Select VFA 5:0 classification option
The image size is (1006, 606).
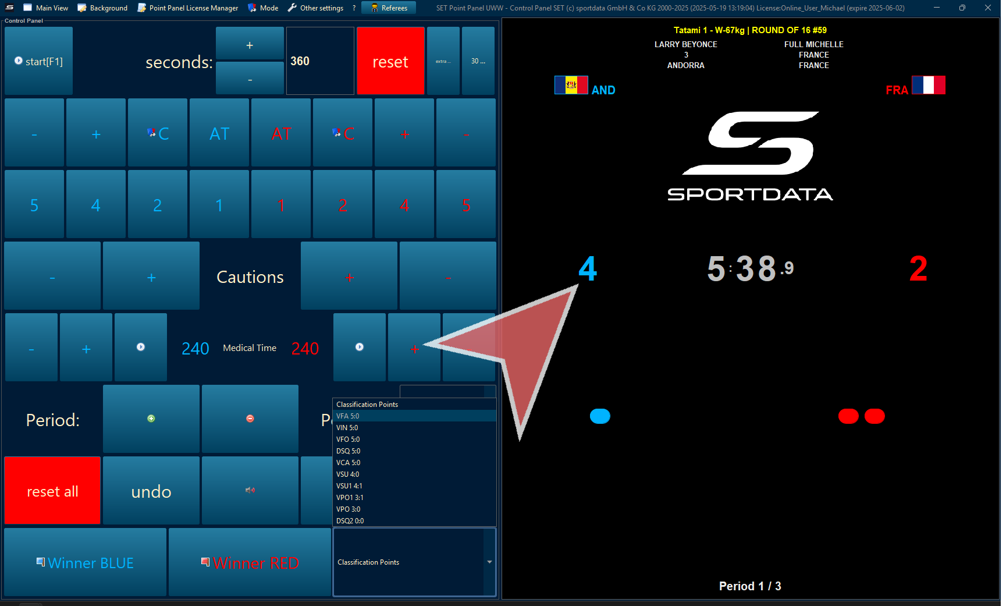414,416
